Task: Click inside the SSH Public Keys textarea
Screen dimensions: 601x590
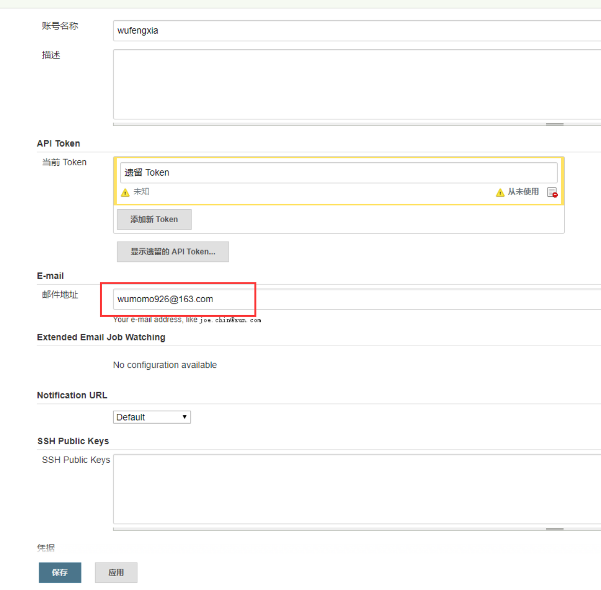Action: click(x=357, y=489)
